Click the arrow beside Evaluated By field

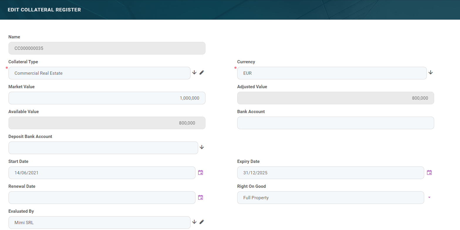click(194, 222)
